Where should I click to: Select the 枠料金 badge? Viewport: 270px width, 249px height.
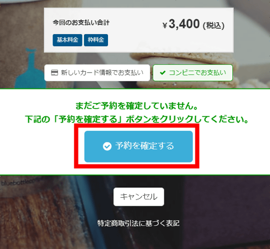pos(96,40)
